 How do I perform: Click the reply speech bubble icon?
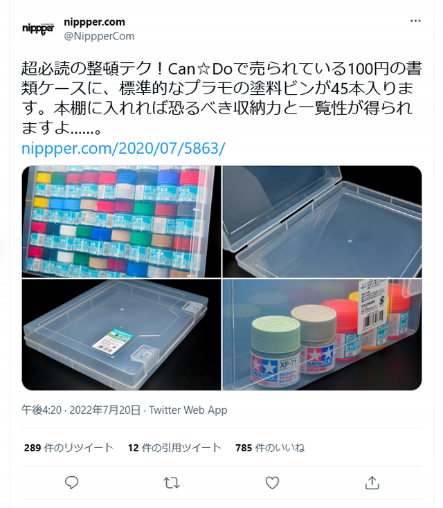(x=71, y=482)
